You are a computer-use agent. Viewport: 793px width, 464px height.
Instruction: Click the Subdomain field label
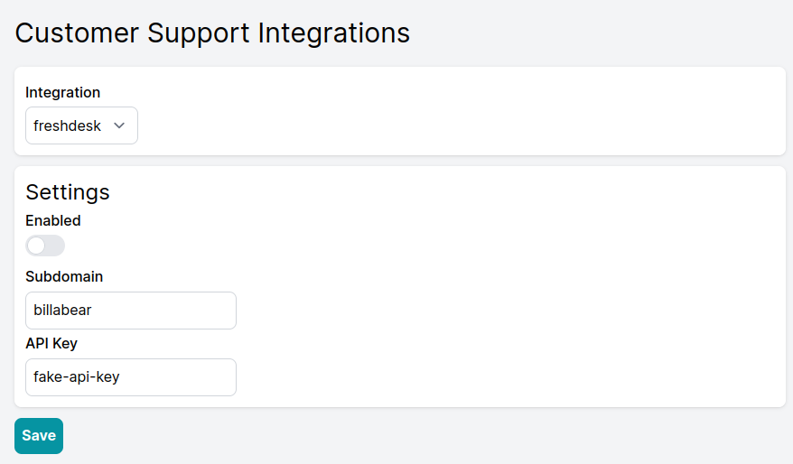(64, 276)
